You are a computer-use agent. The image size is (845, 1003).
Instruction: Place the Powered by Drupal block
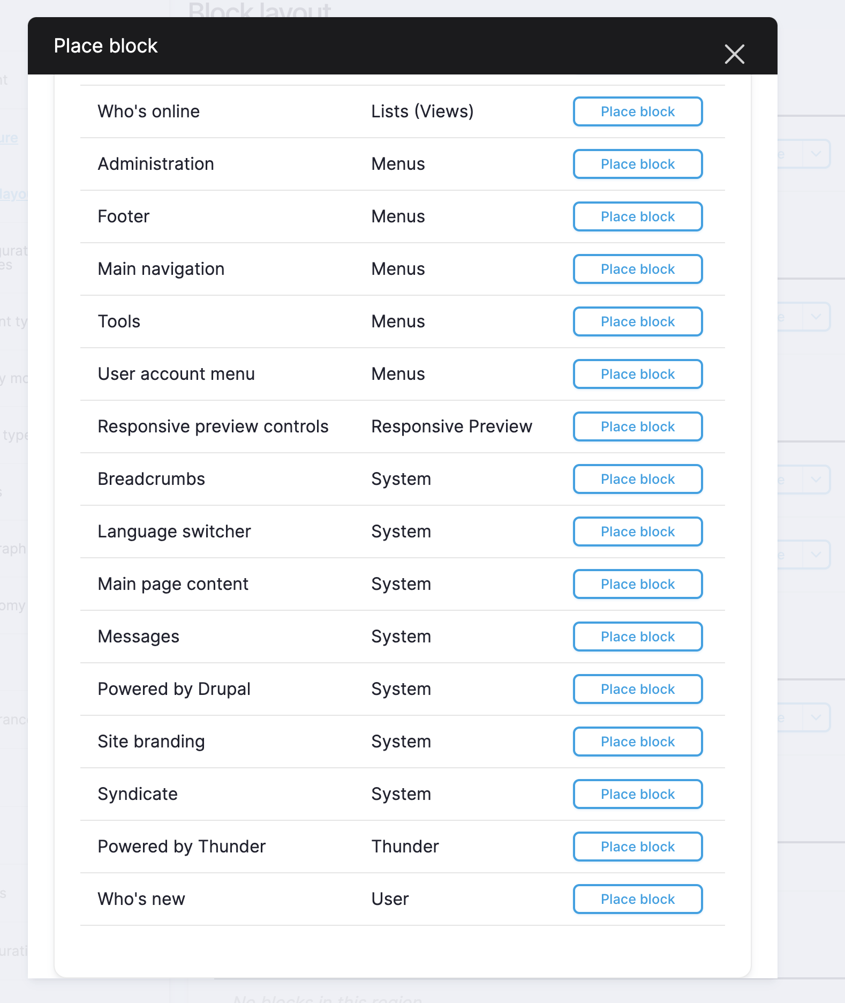coord(638,689)
